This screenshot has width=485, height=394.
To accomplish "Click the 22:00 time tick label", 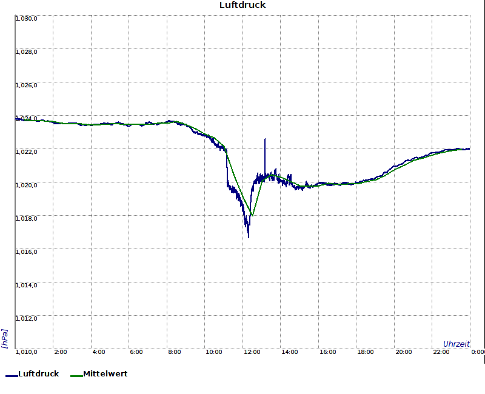I will pos(441,352).
